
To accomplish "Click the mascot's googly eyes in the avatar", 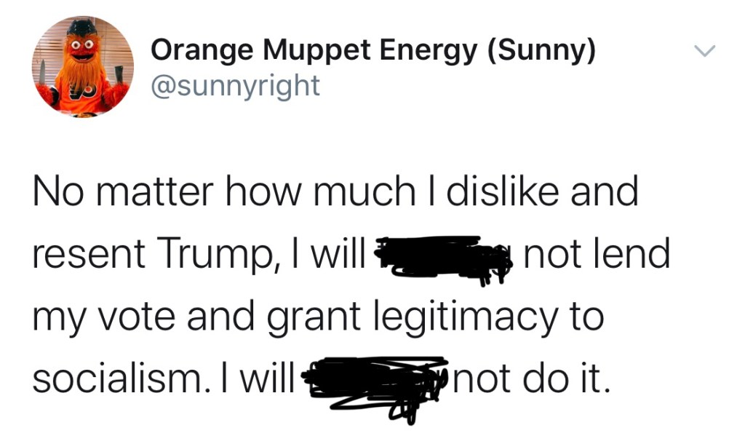I will pos(81,45).
